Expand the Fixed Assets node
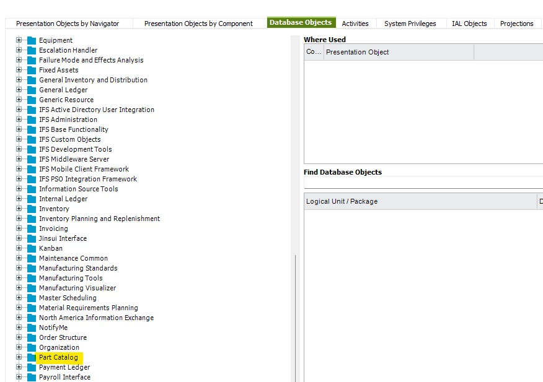This screenshot has height=382, width=543. [19, 70]
